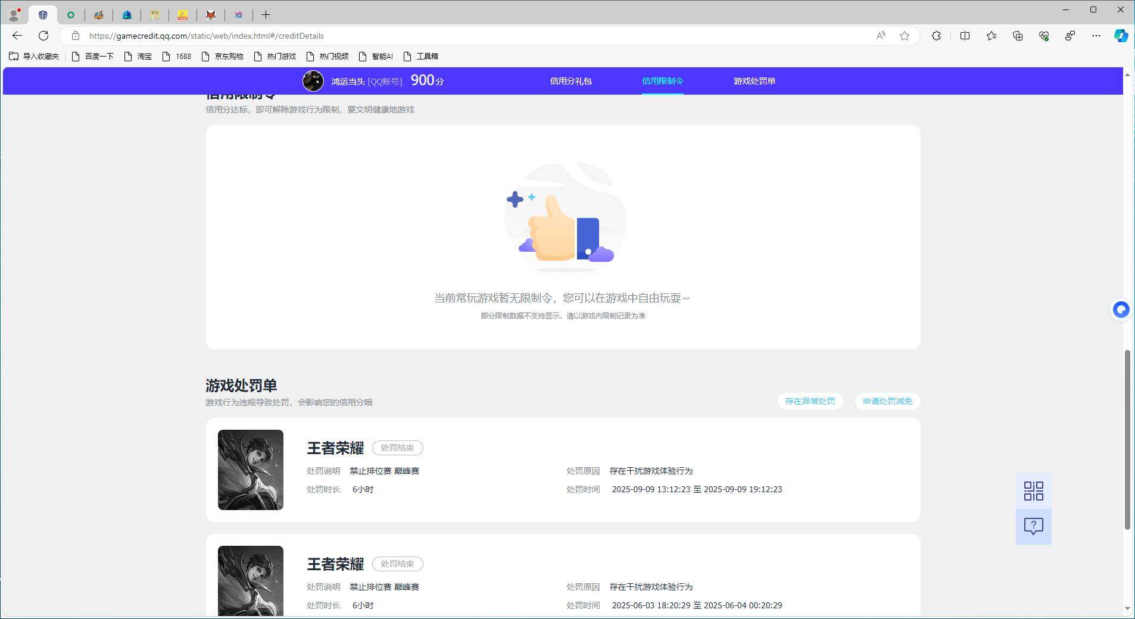Open the Copilot sidebar icon
This screenshot has width=1135, height=619.
click(1121, 36)
